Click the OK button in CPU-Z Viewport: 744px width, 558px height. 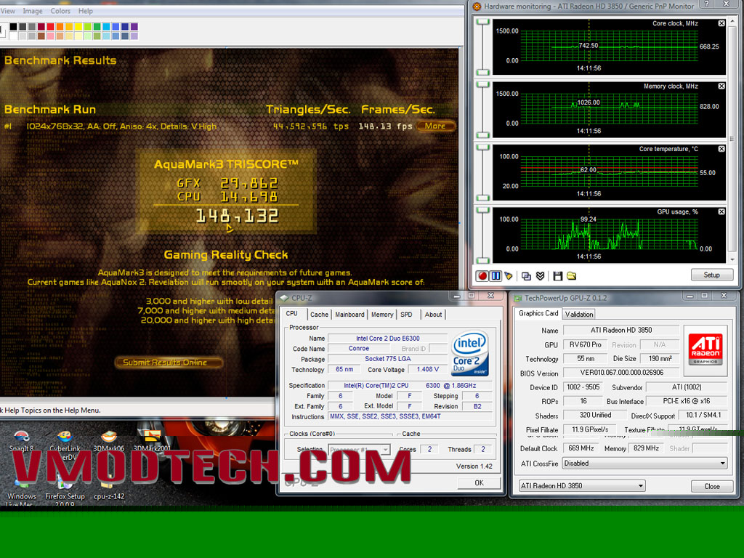[x=480, y=483]
